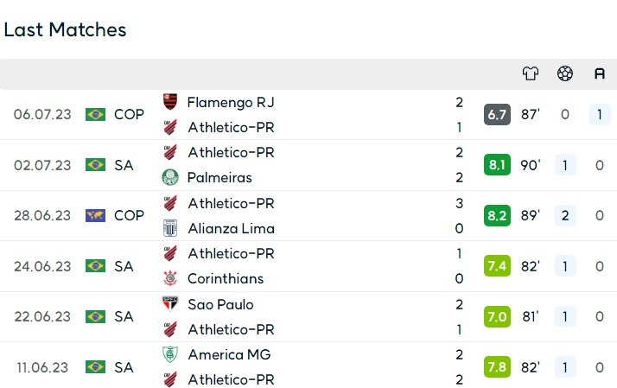Viewport: 617px width, 388px height.
Task: Click Brazil flag on 06.07.23 match
Action: (95, 115)
